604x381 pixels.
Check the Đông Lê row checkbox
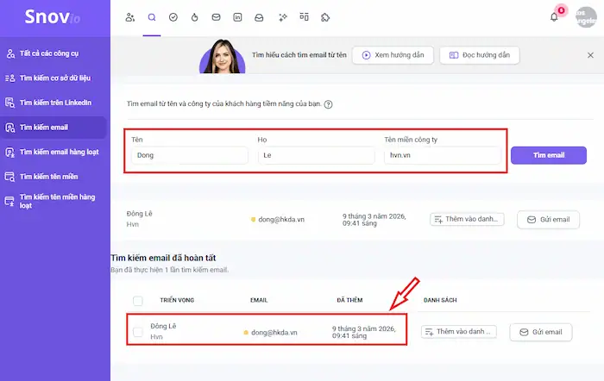[138, 332]
